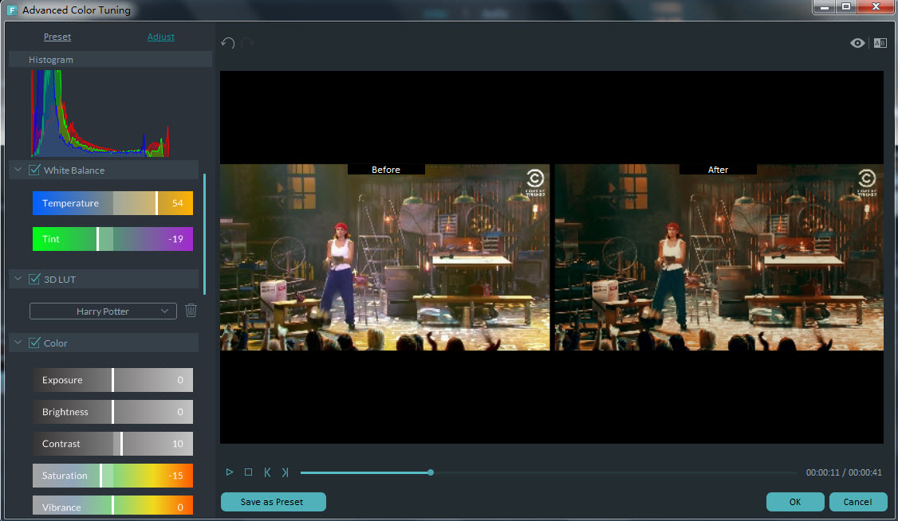The height and width of the screenshot is (521, 898).
Task: Confirm with the OK button
Action: (795, 502)
